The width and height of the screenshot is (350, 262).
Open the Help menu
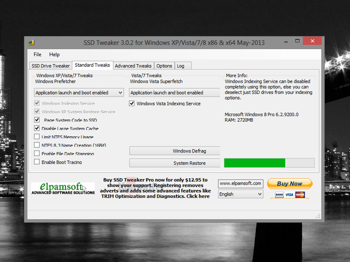click(54, 55)
